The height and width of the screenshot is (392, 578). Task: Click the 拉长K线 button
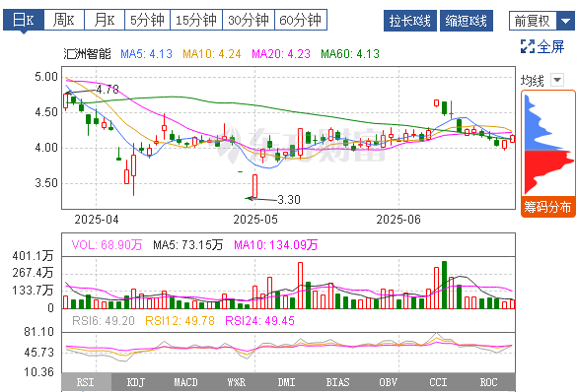[410, 21]
